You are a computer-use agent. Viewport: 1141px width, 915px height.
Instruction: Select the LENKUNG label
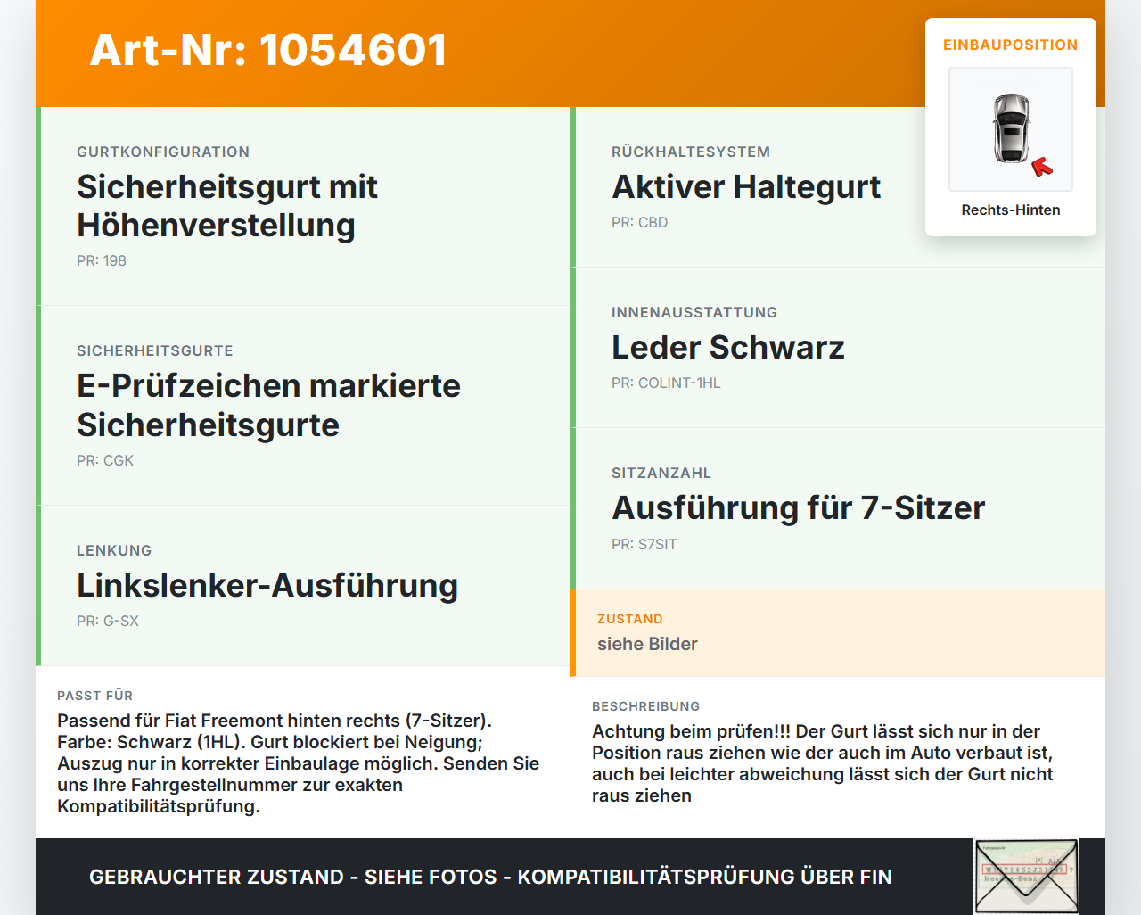point(114,550)
